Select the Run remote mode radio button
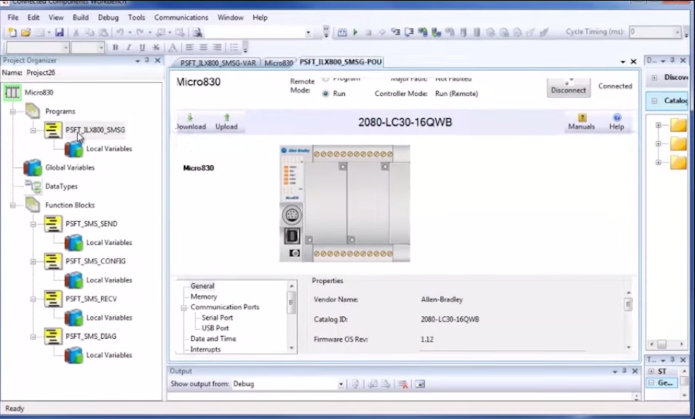The width and height of the screenshot is (695, 419). pyautogui.click(x=326, y=94)
